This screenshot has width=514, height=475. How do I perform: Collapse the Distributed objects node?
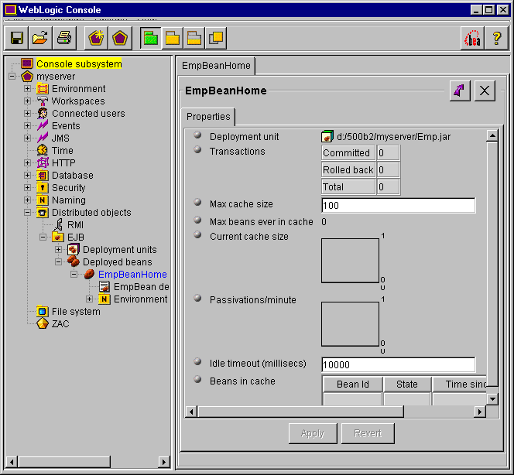tap(28, 212)
